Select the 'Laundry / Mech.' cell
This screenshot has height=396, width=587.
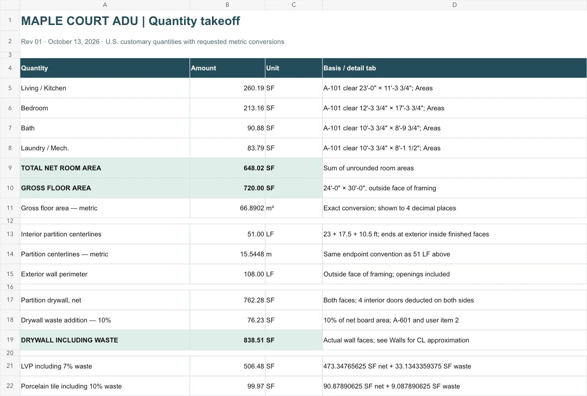coord(105,148)
